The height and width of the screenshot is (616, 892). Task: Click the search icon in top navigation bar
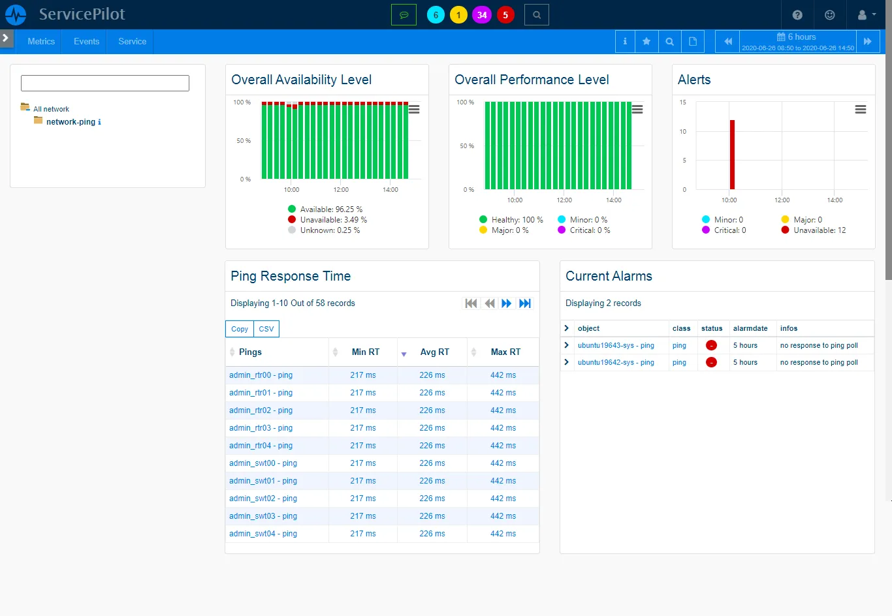(x=536, y=14)
